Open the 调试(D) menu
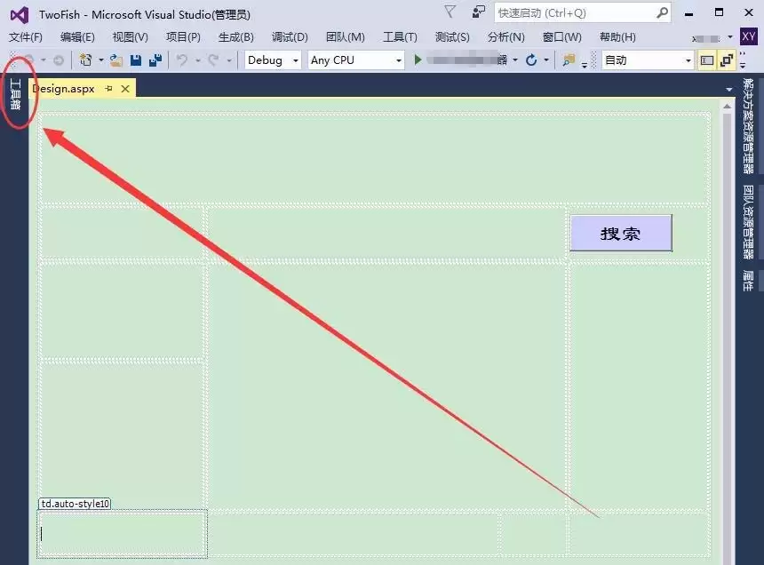This screenshot has height=565, width=764. [x=289, y=36]
